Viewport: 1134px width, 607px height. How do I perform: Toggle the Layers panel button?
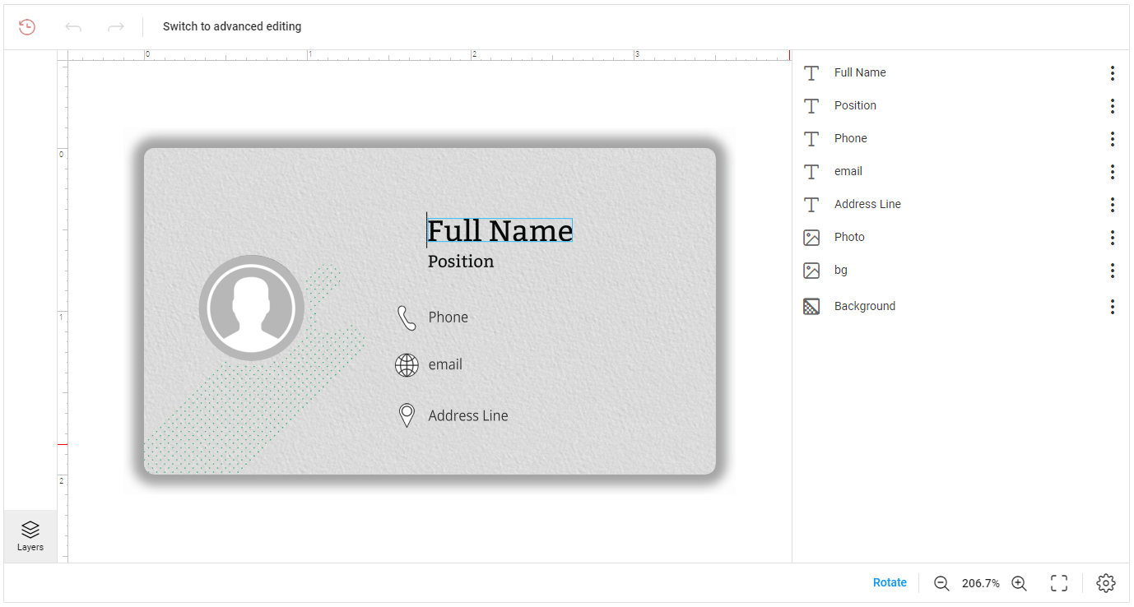(x=30, y=536)
